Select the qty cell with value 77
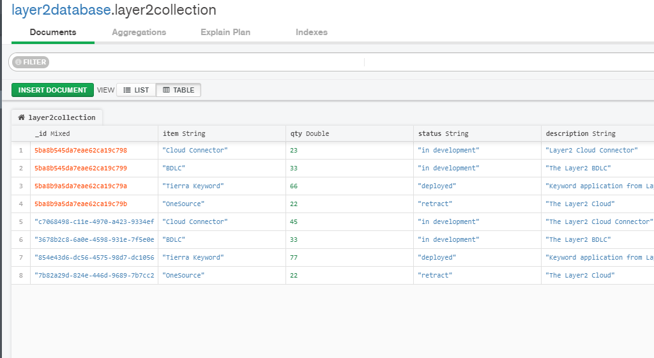654x358 pixels. coord(294,258)
